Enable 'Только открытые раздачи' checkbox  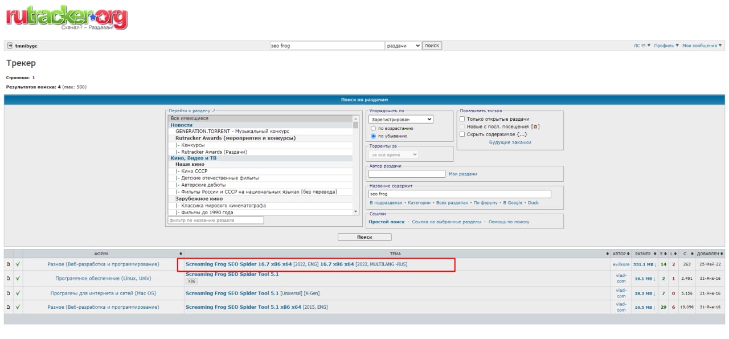[x=462, y=119]
